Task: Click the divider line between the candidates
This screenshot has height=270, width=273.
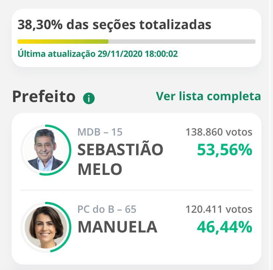Action: [x=136, y=190]
